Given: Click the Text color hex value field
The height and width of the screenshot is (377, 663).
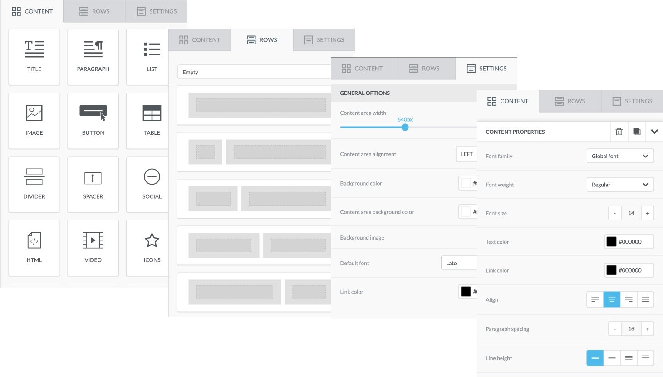Looking at the screenshot, I should point(630,242).
